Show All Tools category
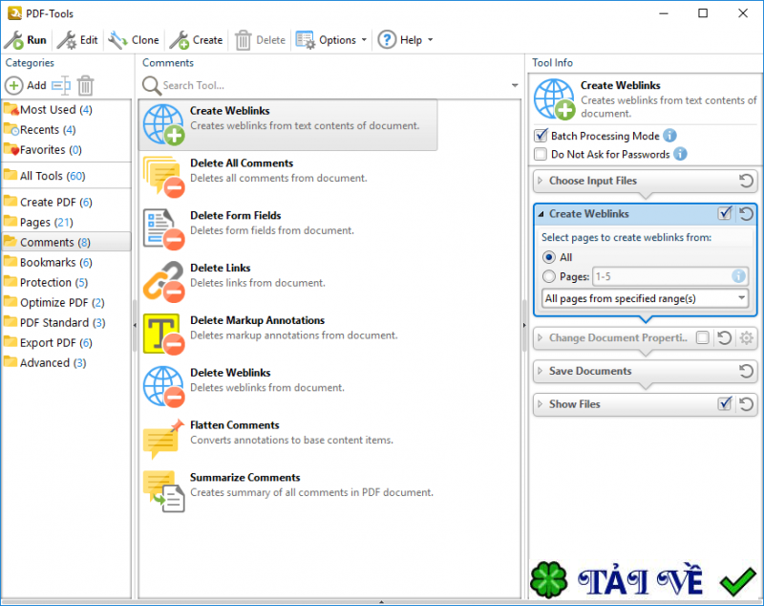The width and height of the screenshot is (764, 606). [66, 176]
